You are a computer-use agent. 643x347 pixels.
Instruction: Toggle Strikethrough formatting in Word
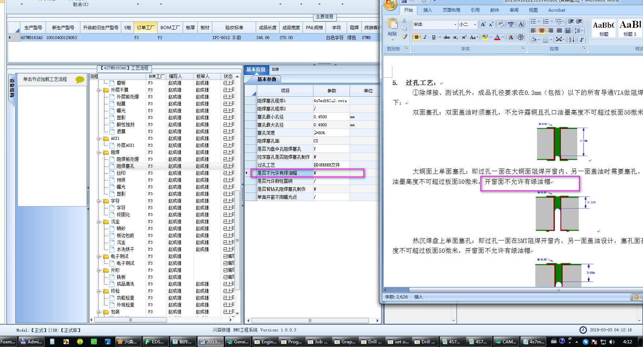447,37
